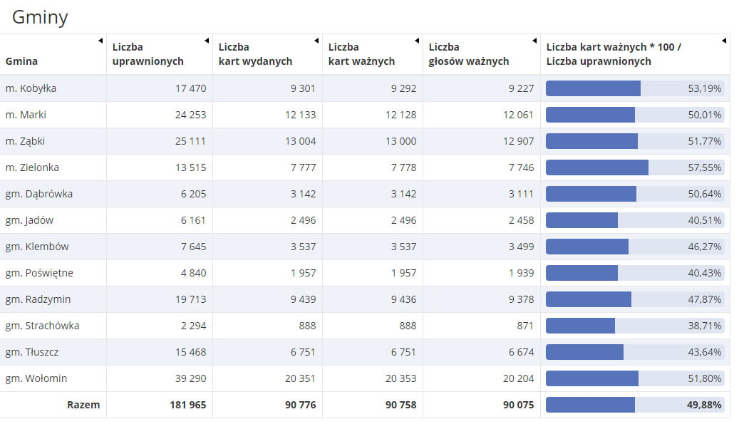Viewport: 739px width, 429px height.
Task: Choose m. Zielonka in the Gmina column
Action: 32,167
